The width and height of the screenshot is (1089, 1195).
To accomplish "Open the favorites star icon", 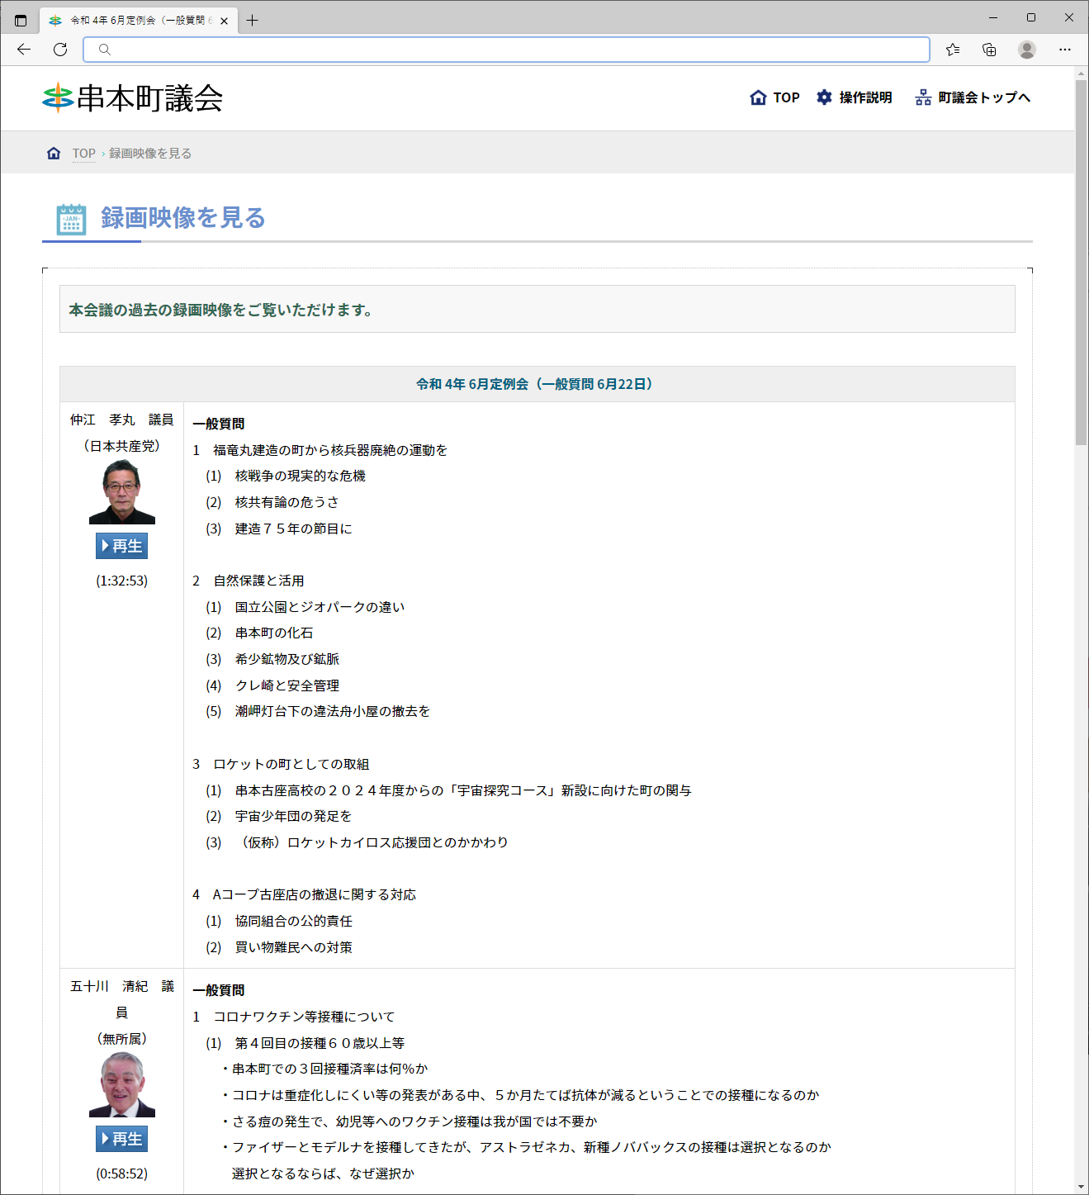I will pos(953,50).
